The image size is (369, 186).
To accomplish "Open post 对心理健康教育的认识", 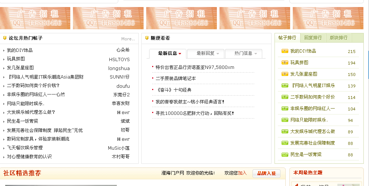I will (x=29, y=156).
